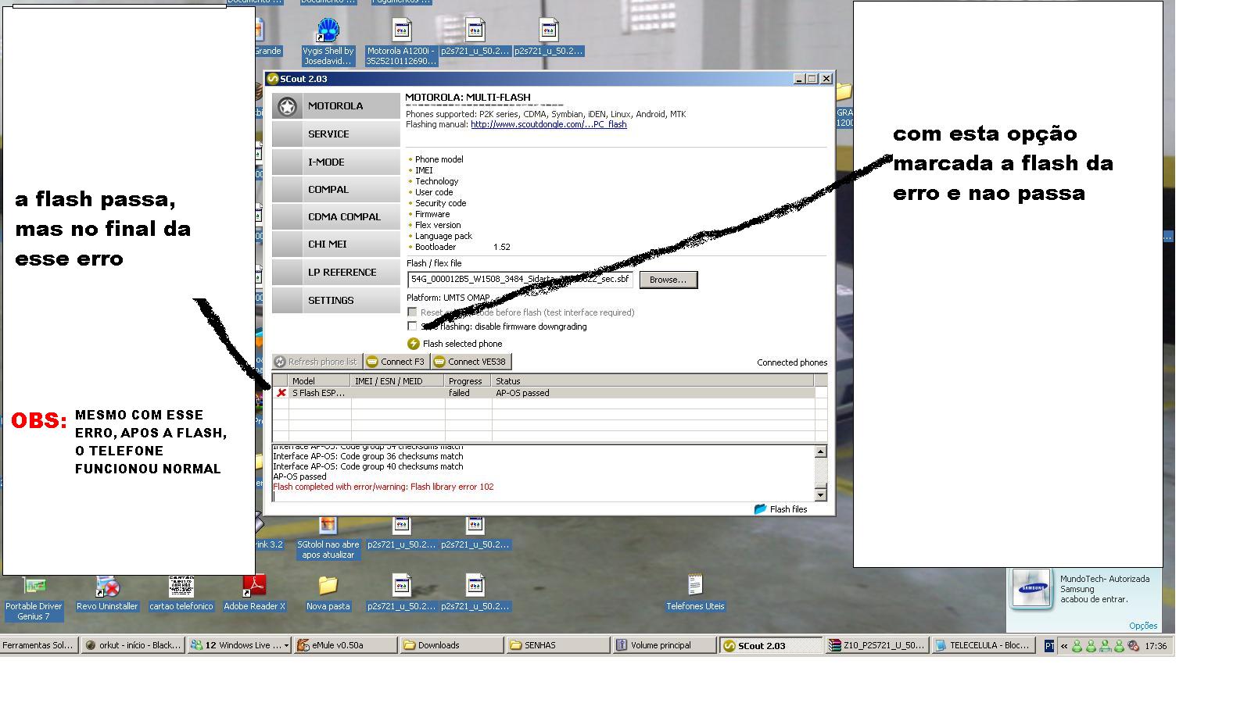The image size is (1251, 703).
Task: Open the MOTOROLA section
Action: [x=336, y=106]
